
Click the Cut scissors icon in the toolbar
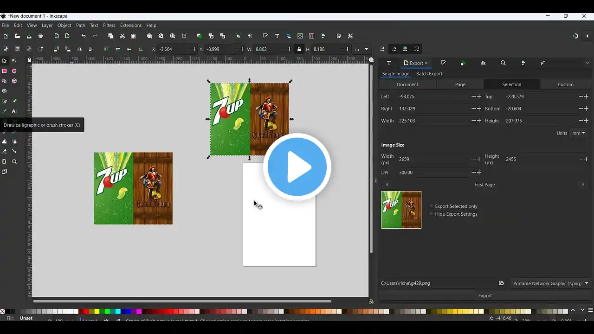point(122,36)
